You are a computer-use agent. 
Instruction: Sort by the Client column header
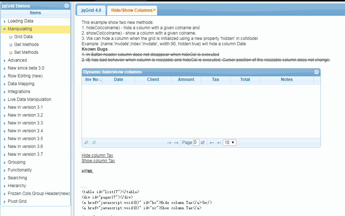pos(153,79)
